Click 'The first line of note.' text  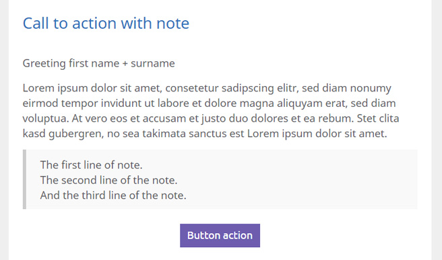click(92, 165)
